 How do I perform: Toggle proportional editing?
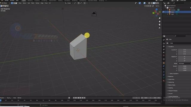84,3
